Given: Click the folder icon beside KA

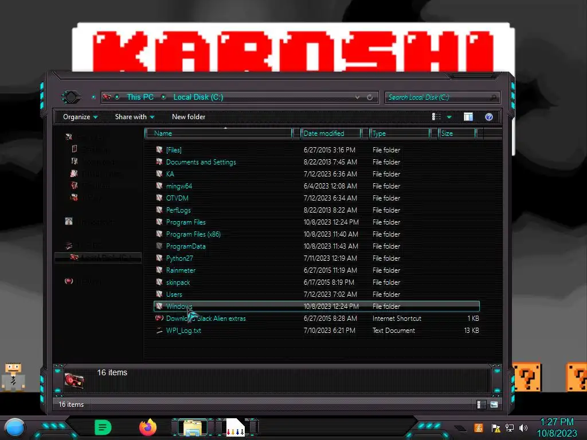Looking at the screenshot, I should (159, 174).
